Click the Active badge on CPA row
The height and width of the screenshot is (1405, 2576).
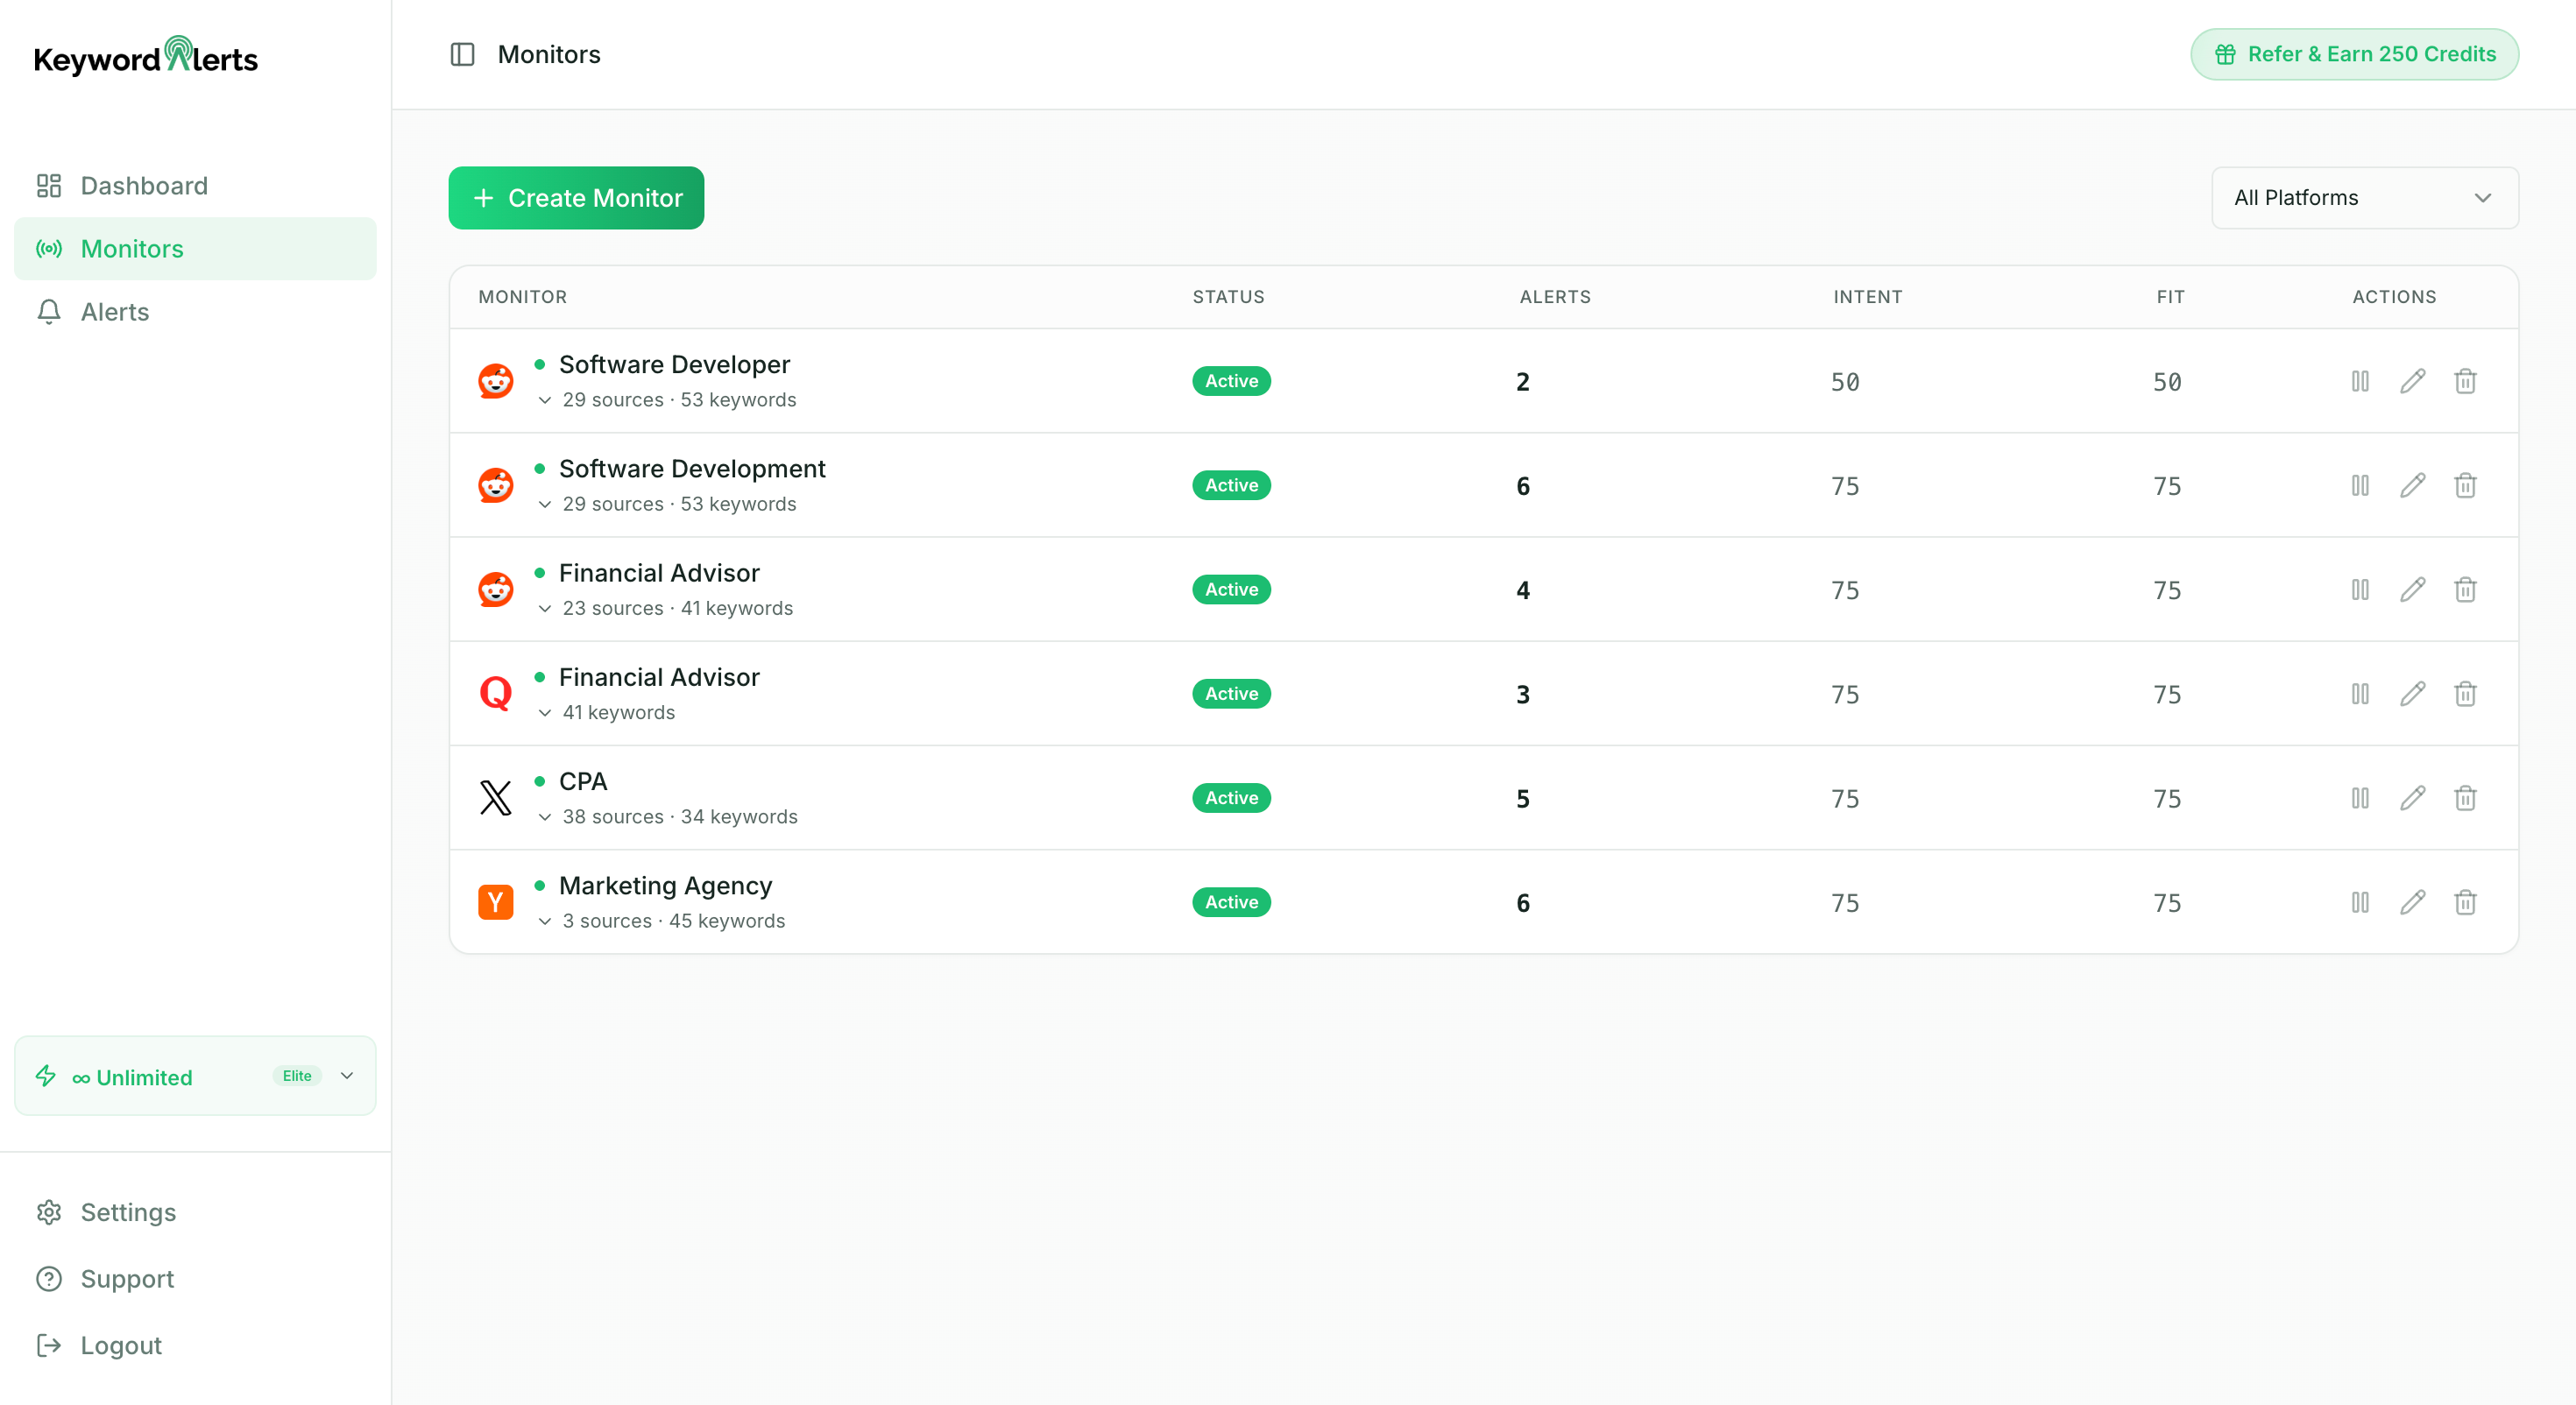click(1230, 798)
